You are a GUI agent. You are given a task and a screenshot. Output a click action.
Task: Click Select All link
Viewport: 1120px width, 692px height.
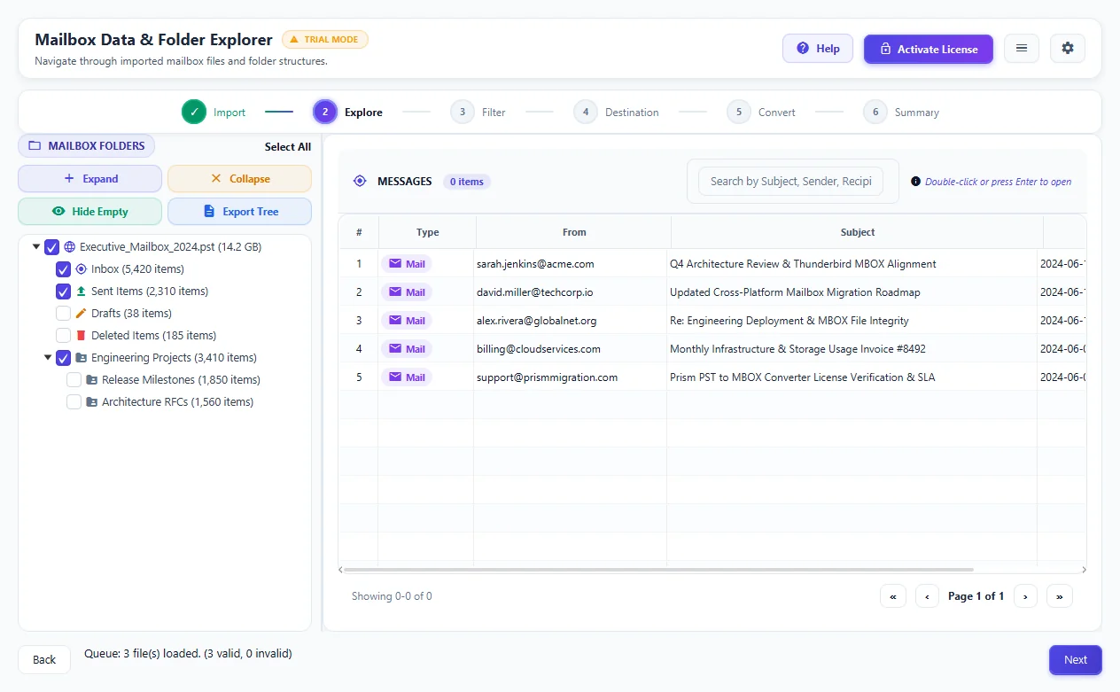tap(288, 147)
